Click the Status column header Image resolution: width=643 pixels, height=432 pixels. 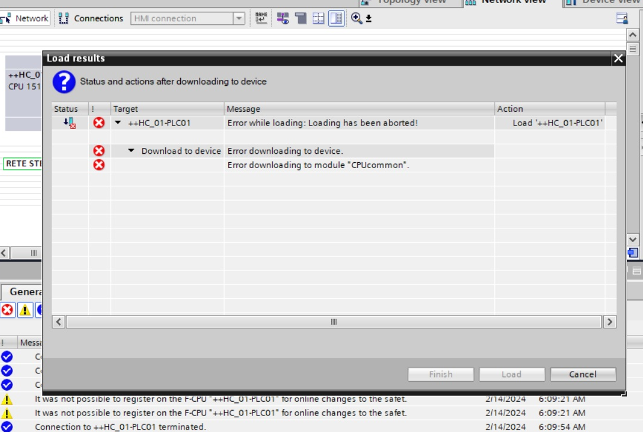70,108
